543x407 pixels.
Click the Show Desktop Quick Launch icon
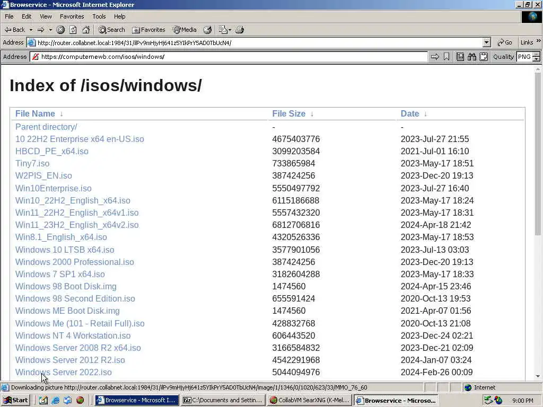[43, 400]
